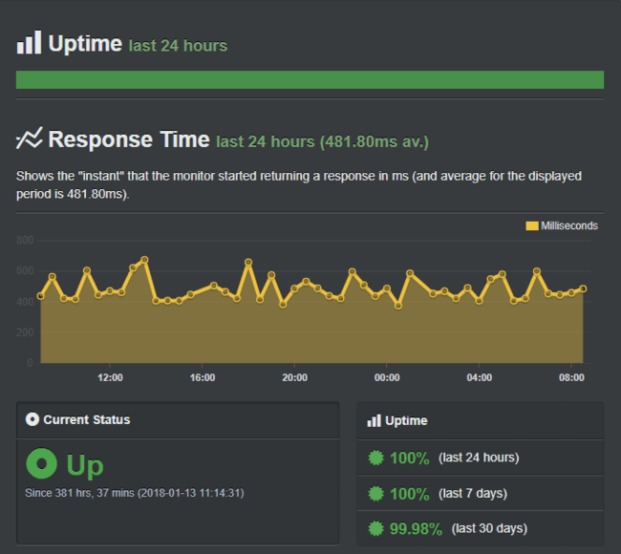
Task: Click the green 24-hour uptime status bar
Action: click(x=310, y=79)
